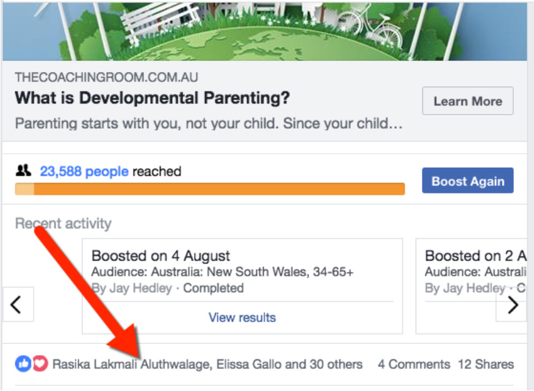Open the post's green globe image
This screenshot has height=391, width=534.
point(265,31)
